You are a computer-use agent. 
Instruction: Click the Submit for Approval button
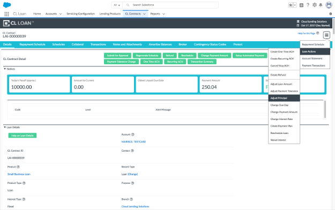pyautogui.click(x=117, y=56)
